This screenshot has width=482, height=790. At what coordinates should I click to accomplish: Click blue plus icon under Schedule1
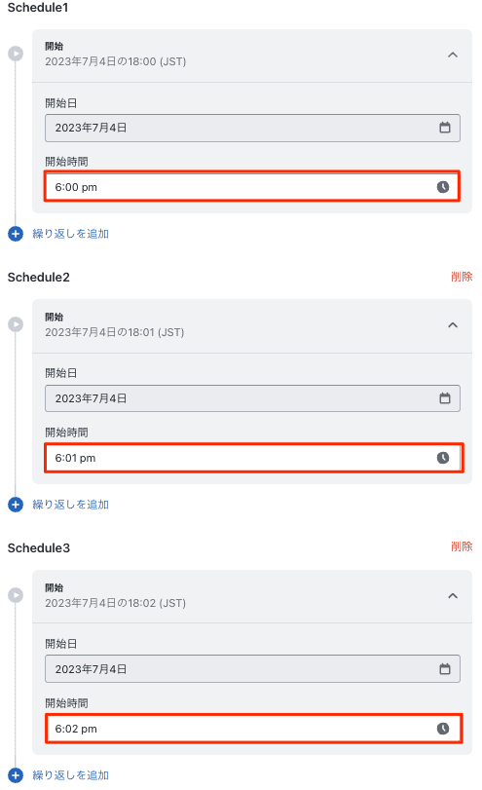tap(16, 234)
